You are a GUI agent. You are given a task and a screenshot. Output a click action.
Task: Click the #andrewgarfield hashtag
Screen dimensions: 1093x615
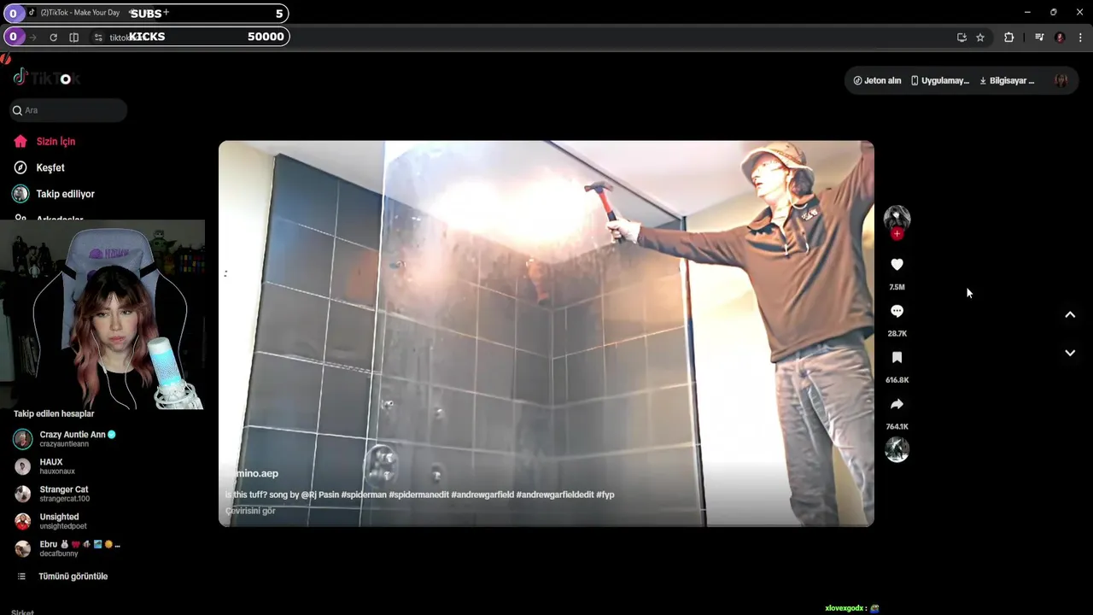click(x=482, y=495)
